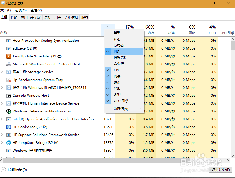Viewport: 235px width, 178px height.
Task: Select PID value 13580
Action: (108, 127)
